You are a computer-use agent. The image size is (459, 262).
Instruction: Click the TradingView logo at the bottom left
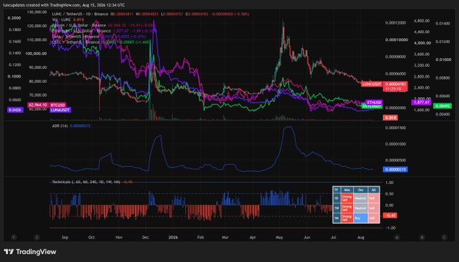click(x=30, y=251)
